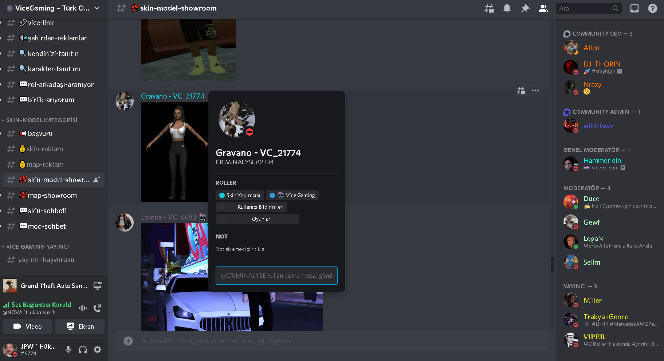Open the skin-sohbeti channel

tap(54, 210)
